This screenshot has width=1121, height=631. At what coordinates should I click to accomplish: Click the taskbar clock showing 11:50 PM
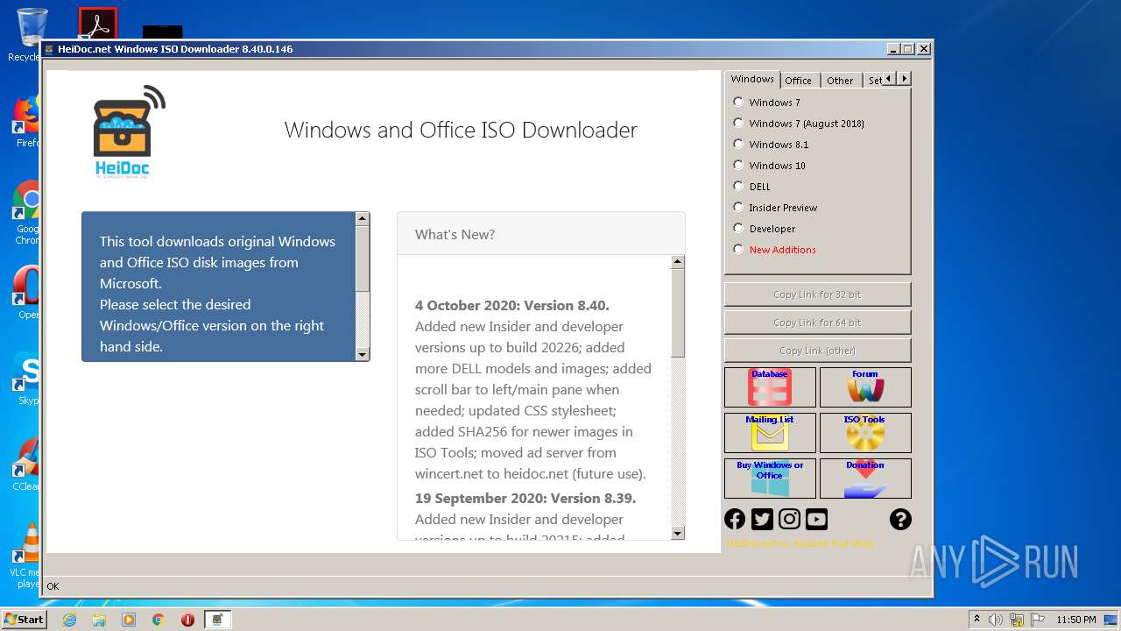point(1076,620)
